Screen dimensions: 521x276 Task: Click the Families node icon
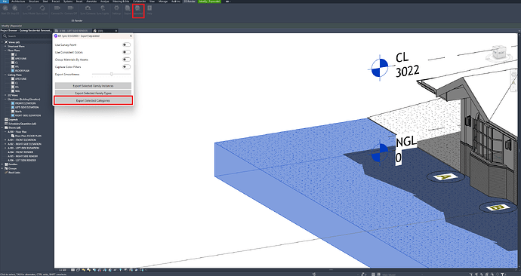6,164
